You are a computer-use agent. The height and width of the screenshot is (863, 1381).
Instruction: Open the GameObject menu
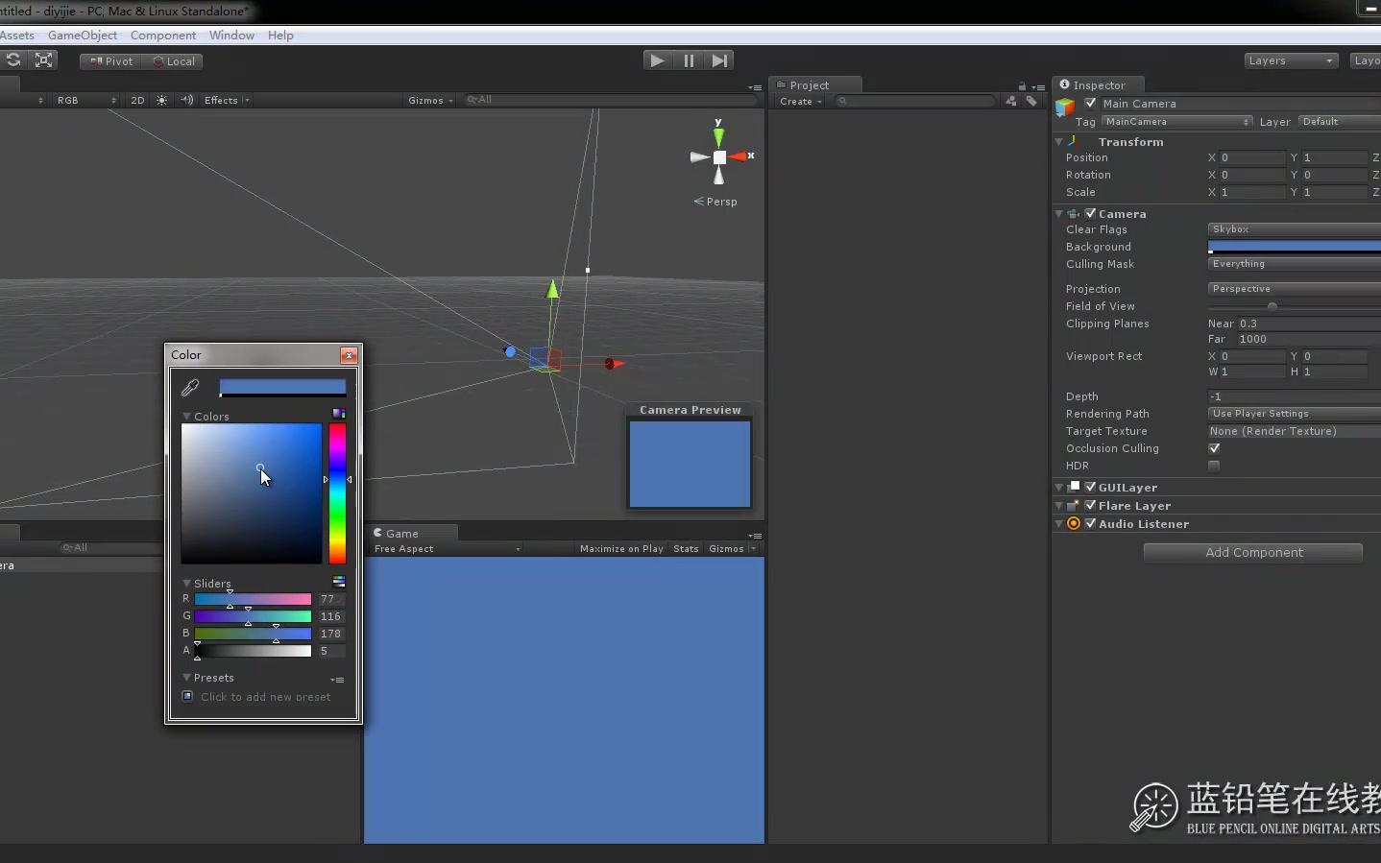point(82,35)
